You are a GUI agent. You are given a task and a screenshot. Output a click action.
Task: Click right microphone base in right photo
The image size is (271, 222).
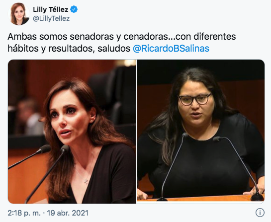(257, 197)
